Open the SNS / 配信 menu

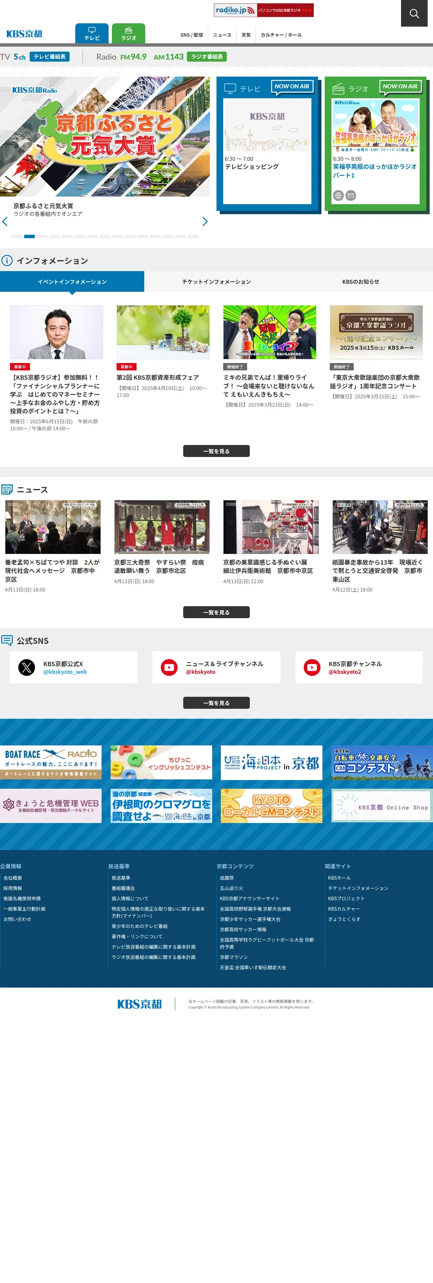(x=191, y=35)
